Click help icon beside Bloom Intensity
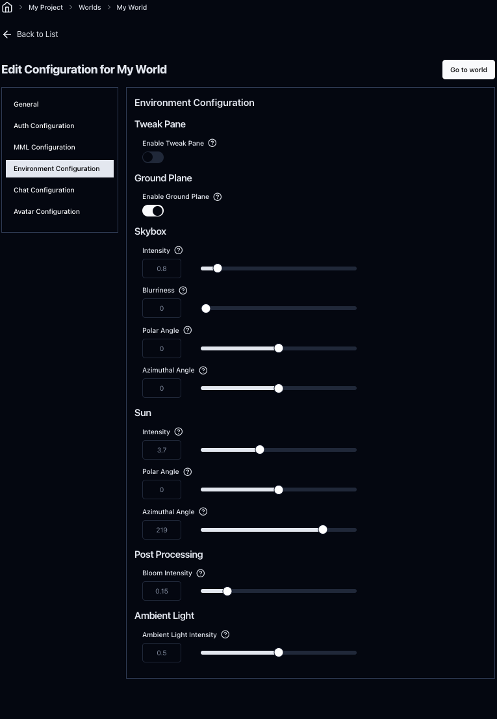The image size is (497, 719). (x=201, y=573)
